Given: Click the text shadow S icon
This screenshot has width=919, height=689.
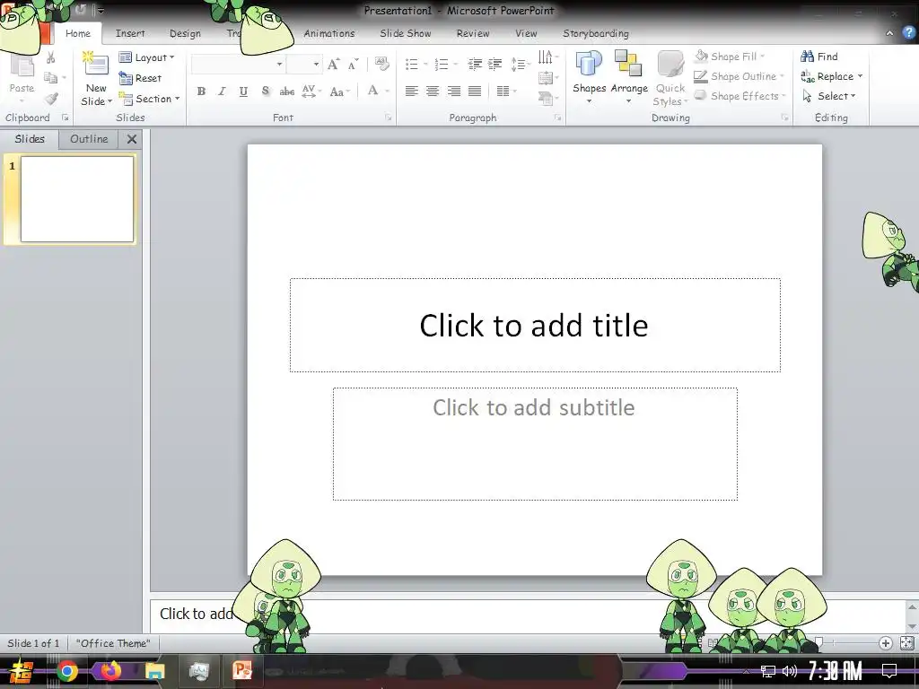Looking at the screenshot, I should tap(266, 91).
